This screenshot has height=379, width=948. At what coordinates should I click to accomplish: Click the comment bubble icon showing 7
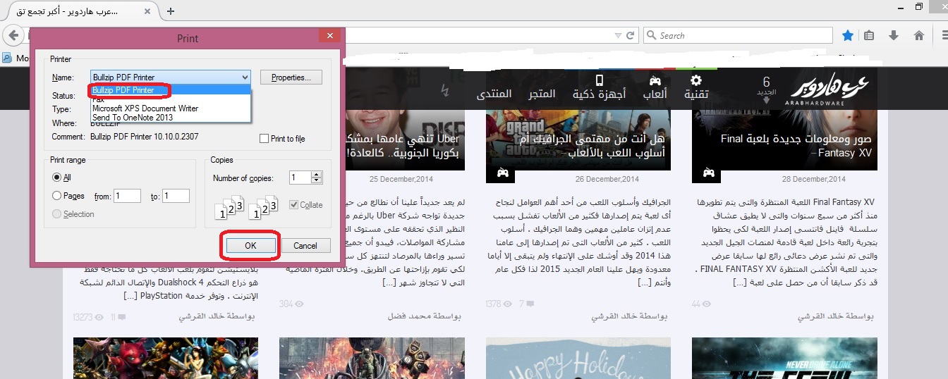[531, 304]
